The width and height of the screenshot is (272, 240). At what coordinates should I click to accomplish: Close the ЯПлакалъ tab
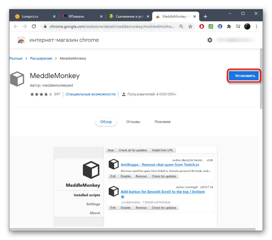[x=101, y=16]
